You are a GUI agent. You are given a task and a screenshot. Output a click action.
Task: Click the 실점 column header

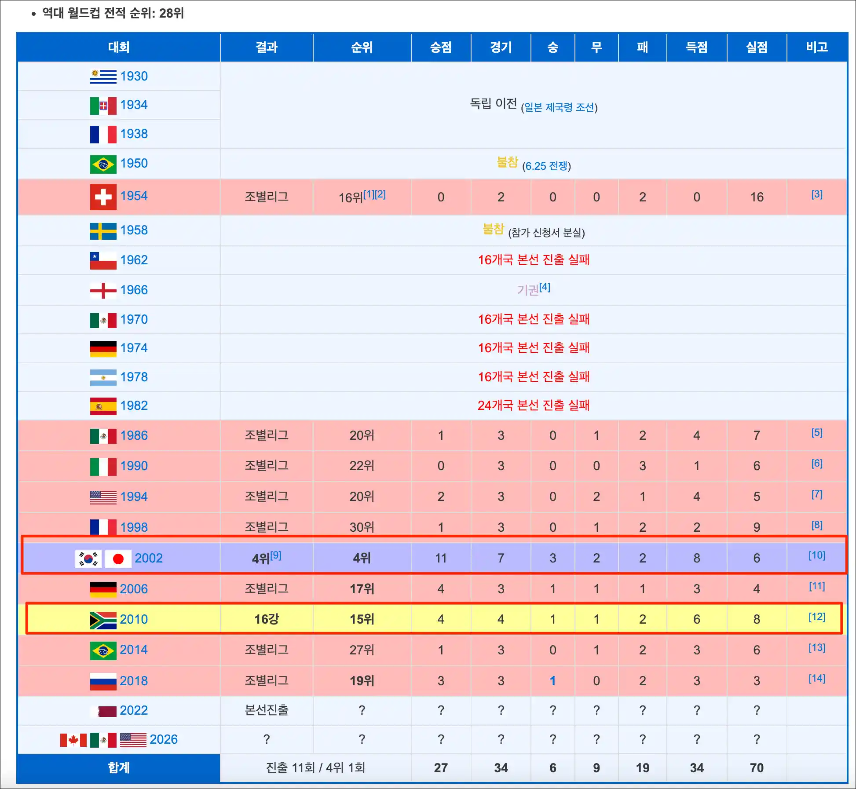click(757, 47)
